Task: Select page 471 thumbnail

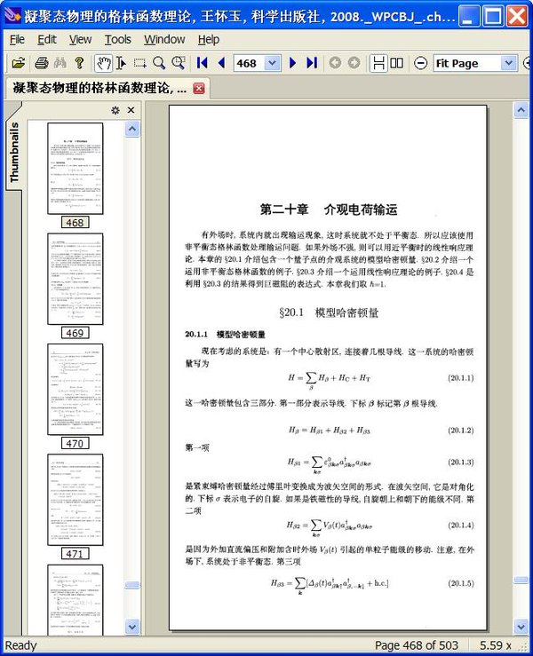Action: tap(76, 500)
